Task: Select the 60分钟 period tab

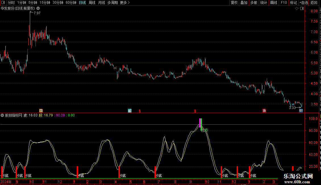Action: tap(71, 3)
